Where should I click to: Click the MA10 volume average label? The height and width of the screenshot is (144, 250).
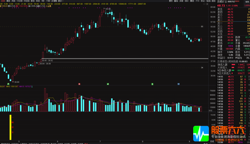pos(26,86)
